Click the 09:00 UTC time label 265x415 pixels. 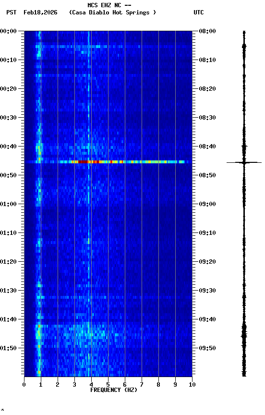(207, 204)
